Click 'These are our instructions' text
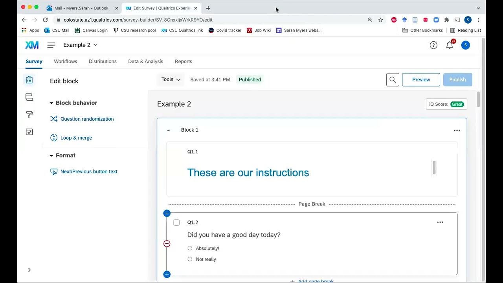The image size is (503, 283). tap(248, 173)
